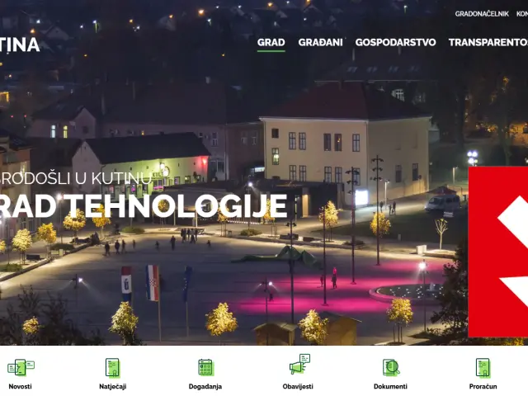Click the Događanja text label
The width and height of the screenshot is (528, 396).
tap(205, 386)
